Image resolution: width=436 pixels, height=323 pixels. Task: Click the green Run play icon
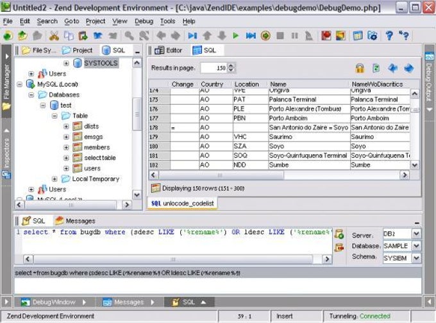click(236, 36)
